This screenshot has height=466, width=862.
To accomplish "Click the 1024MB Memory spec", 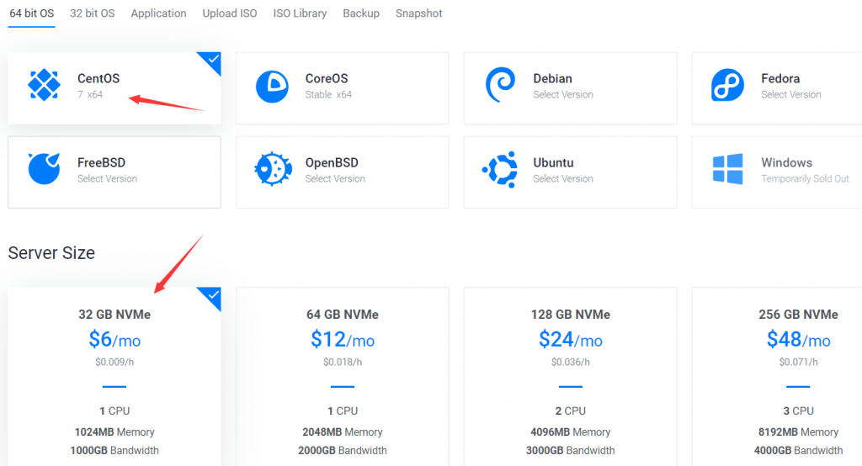I will 114,432.
